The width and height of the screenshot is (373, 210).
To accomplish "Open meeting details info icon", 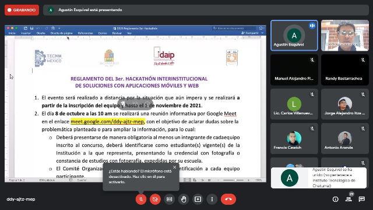I will 336,199.
